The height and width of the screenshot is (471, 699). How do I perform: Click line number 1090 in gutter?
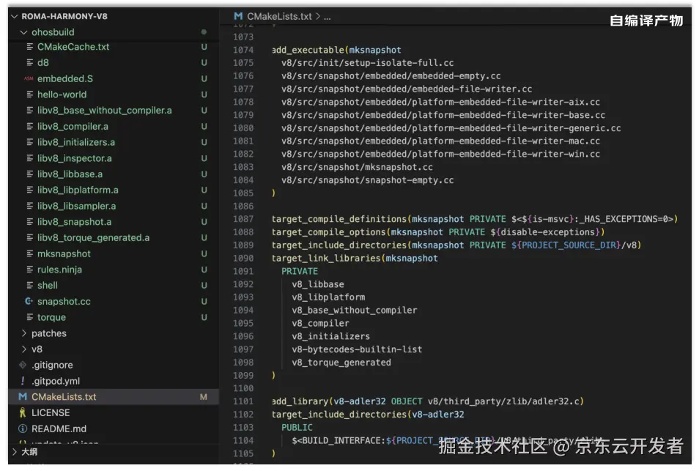(x=243, y=259)
